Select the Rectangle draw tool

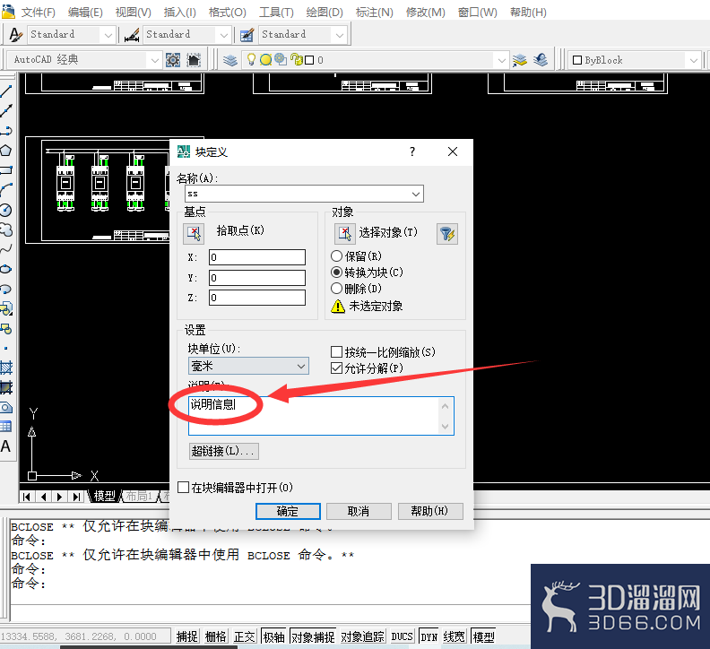click(6, 170)
